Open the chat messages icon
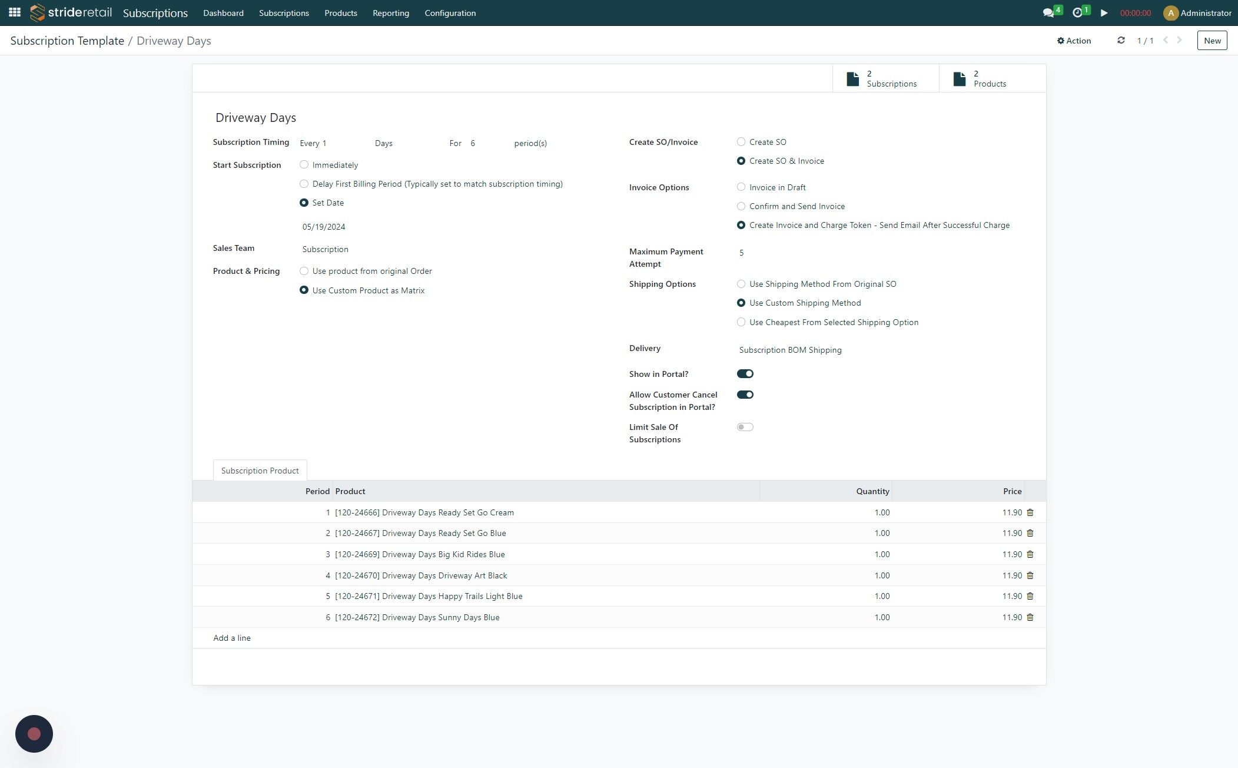 [x=1048, y=12]
